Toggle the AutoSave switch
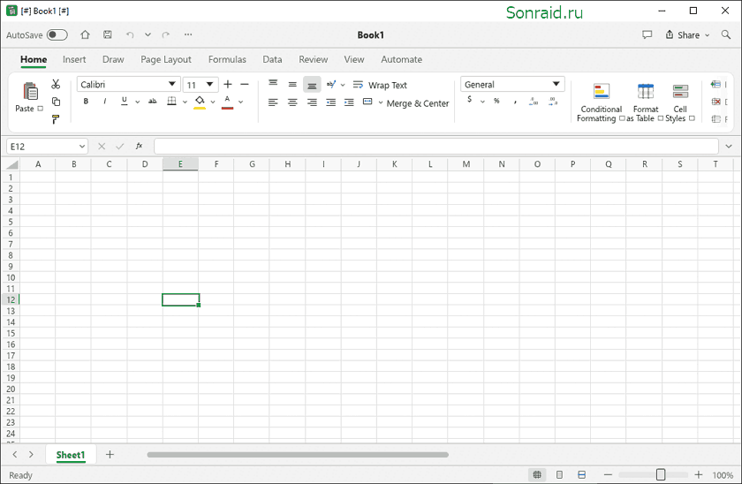 57,34
